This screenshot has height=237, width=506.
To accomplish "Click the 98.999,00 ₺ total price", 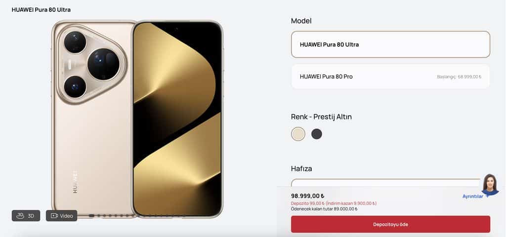I will (x=307, y=196).
